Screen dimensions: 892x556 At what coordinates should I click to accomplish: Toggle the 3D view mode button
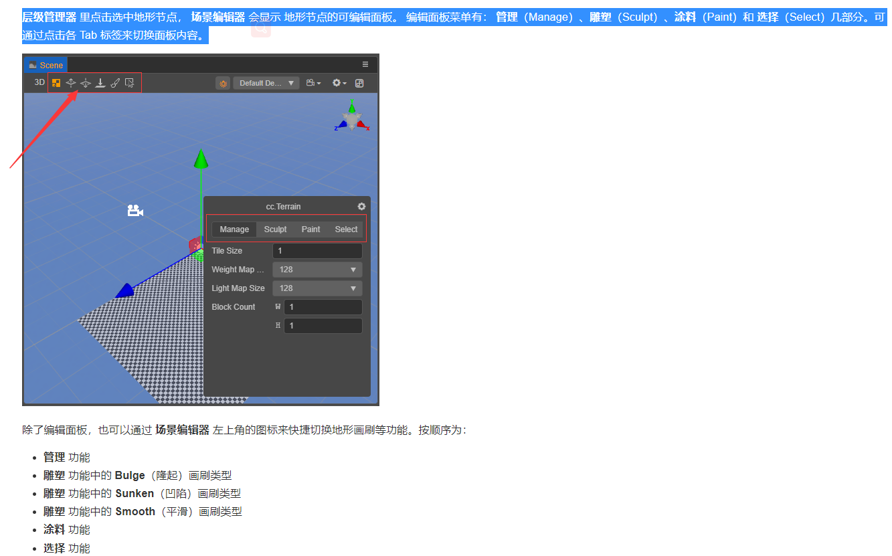39,82
